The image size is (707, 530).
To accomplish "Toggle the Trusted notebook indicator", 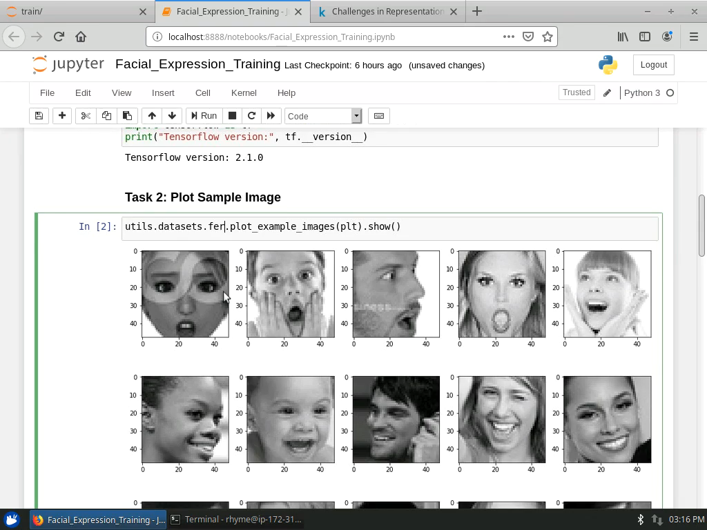I will [x=576, y=92].
